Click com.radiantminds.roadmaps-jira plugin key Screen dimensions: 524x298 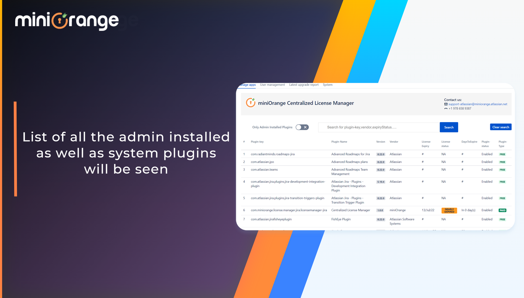272,154
